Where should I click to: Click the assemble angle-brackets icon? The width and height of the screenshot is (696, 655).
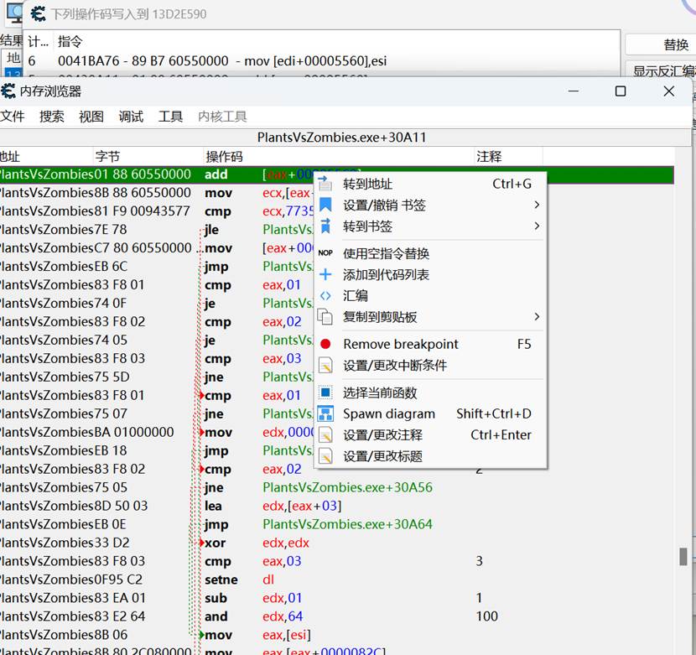(x=325, y=296)
